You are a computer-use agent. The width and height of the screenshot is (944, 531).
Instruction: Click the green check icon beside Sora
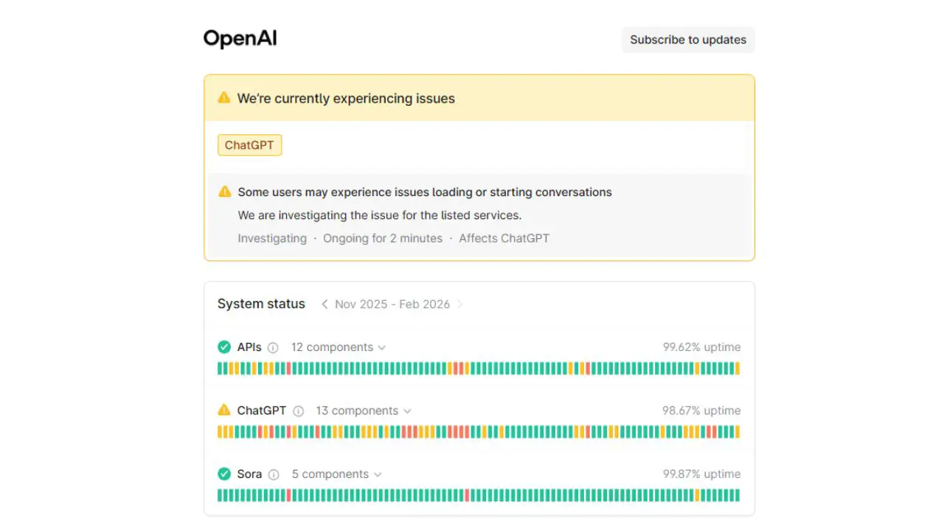(224, 474)
